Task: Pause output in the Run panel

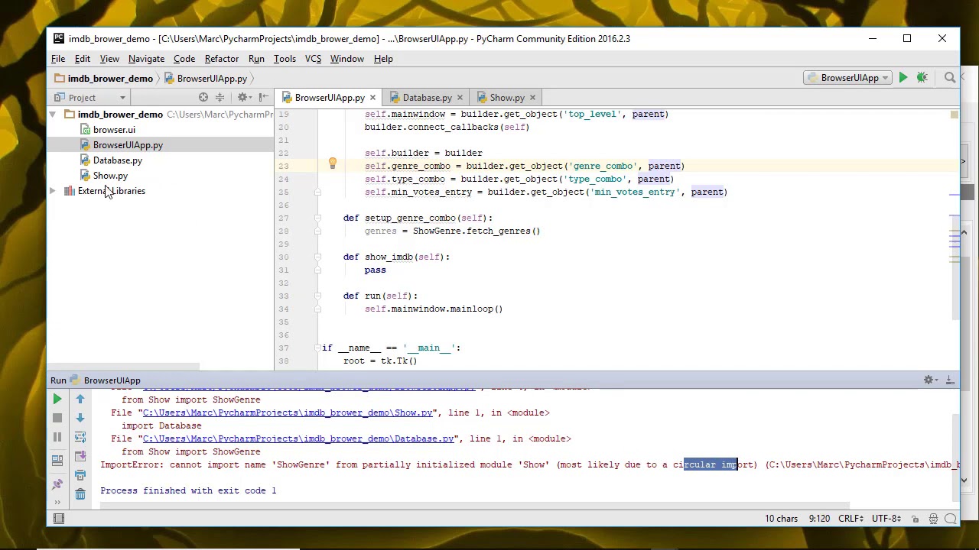Action: [x=57, y=438]
